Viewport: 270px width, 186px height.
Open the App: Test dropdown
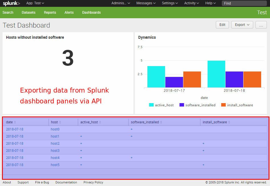(35, 3)
